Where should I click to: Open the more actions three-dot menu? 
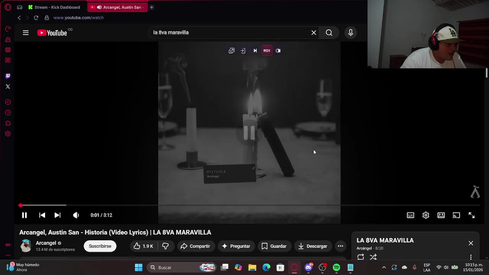click(x=340, y=246)
